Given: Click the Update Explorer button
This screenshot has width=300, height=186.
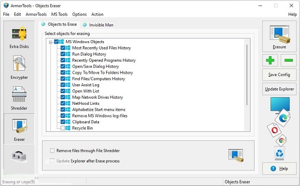Looking at the screenshot, I should point(279,89).
